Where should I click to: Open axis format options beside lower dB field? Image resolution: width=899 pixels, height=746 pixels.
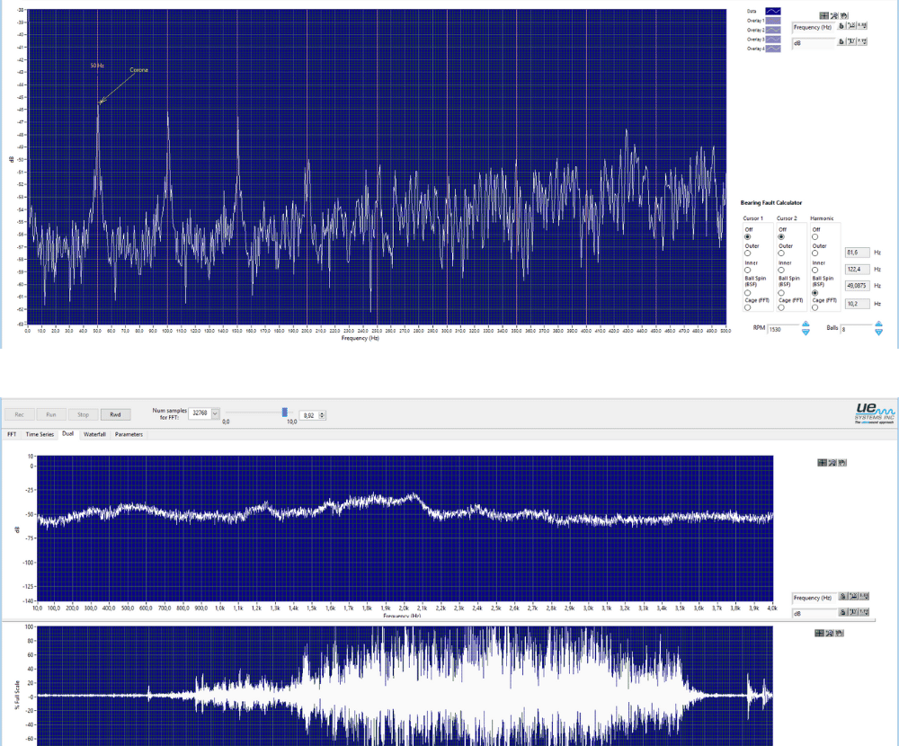[864, 612]
